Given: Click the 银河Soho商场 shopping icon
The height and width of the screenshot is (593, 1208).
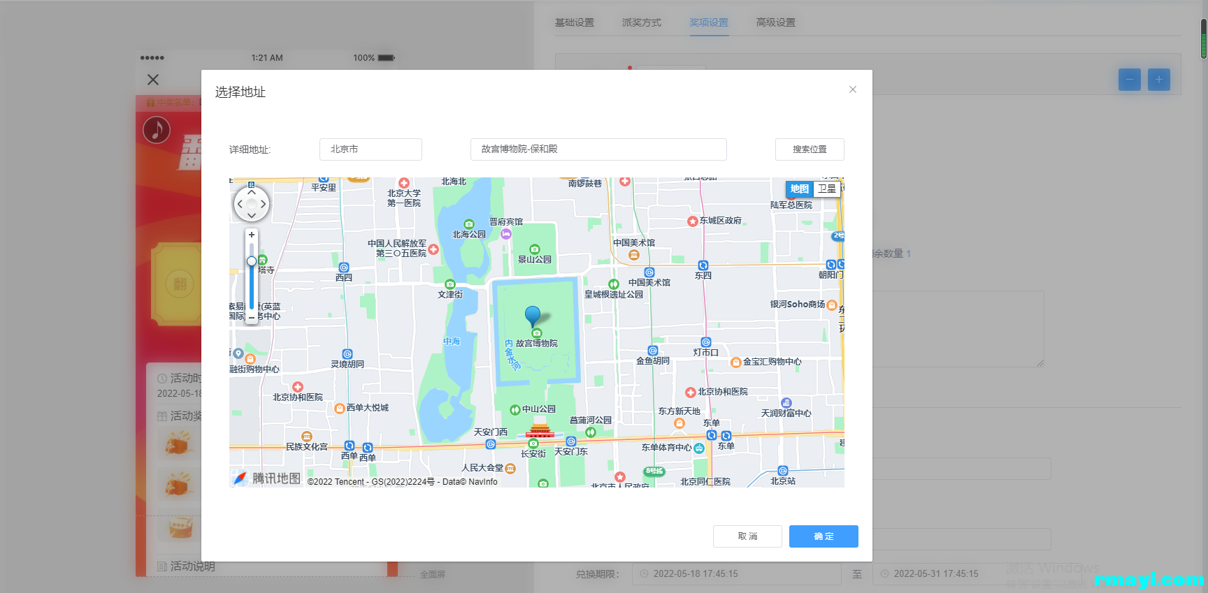Looking at the screenshot, I should (832, 305).
